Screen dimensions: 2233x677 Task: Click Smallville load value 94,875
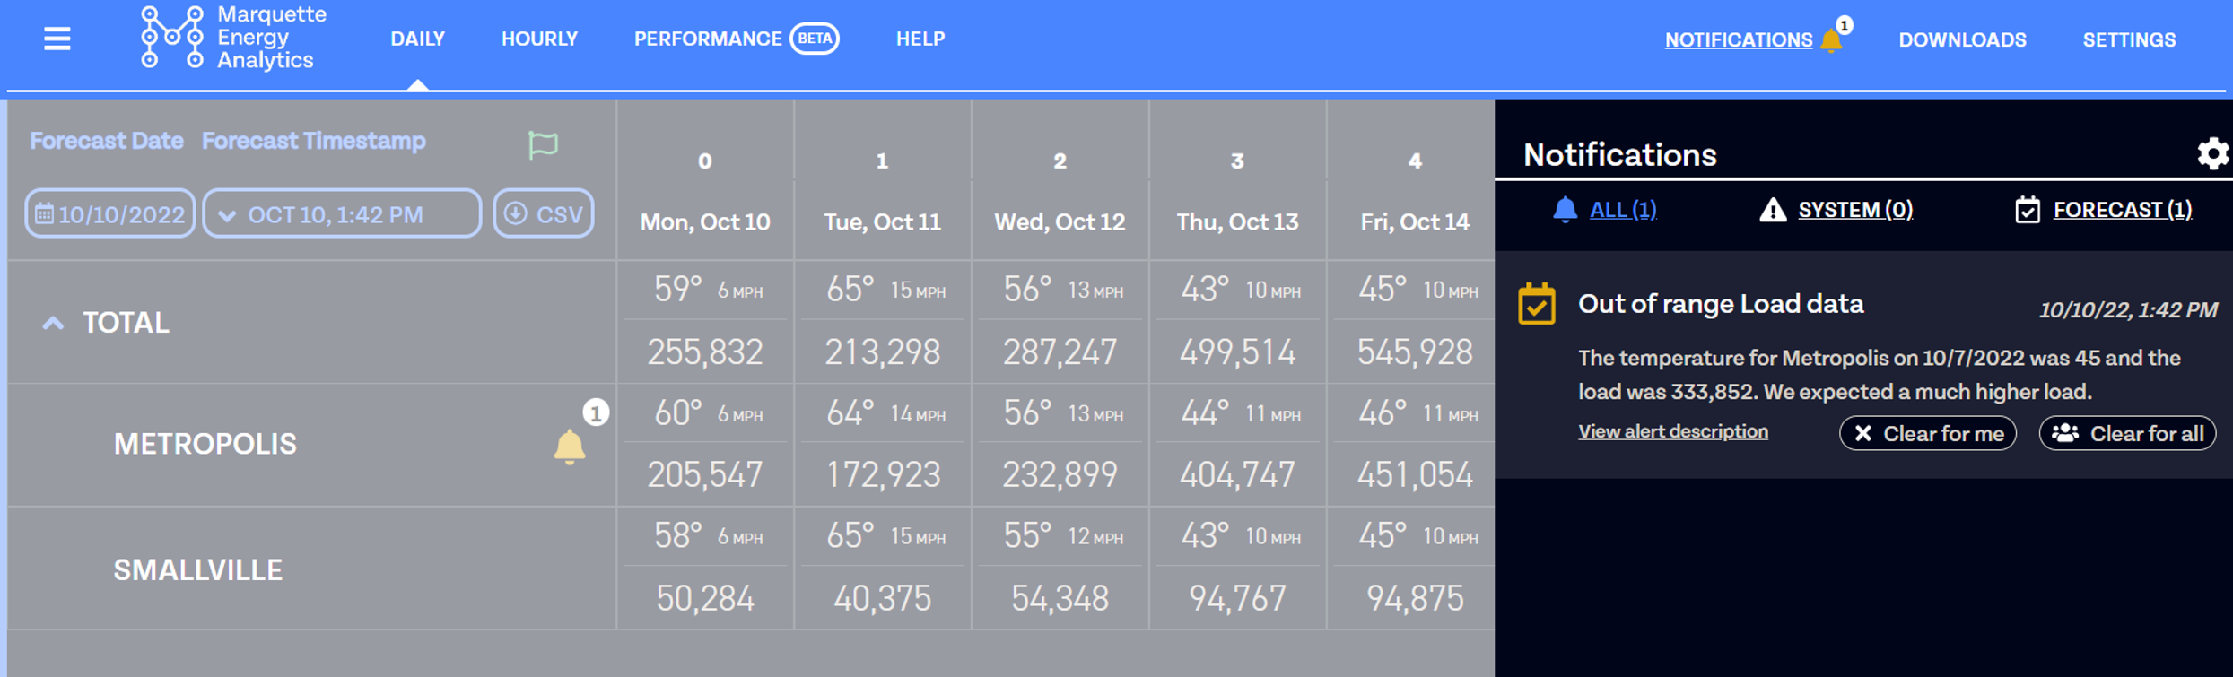[1415, 599]
